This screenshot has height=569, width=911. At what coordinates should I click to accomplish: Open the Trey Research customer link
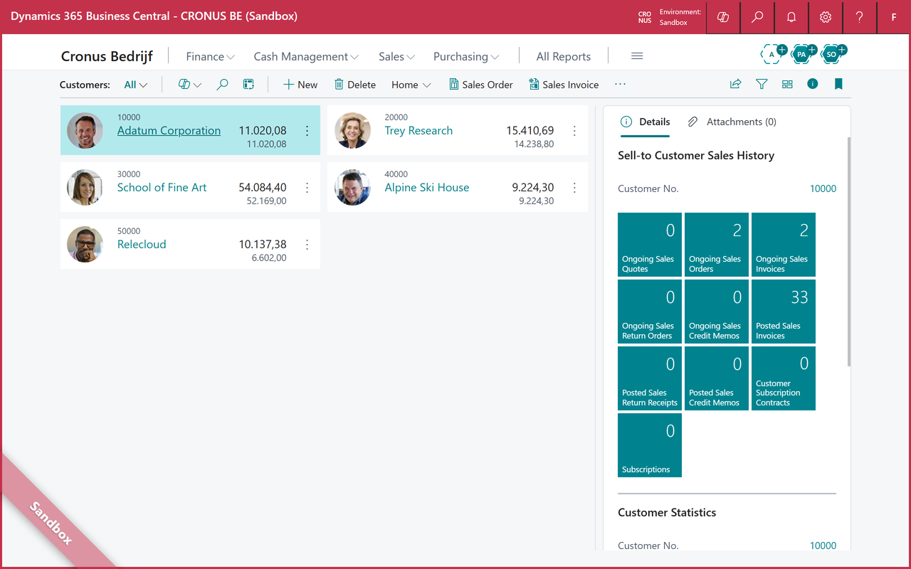pyautogui.click(x=418, y=130)
